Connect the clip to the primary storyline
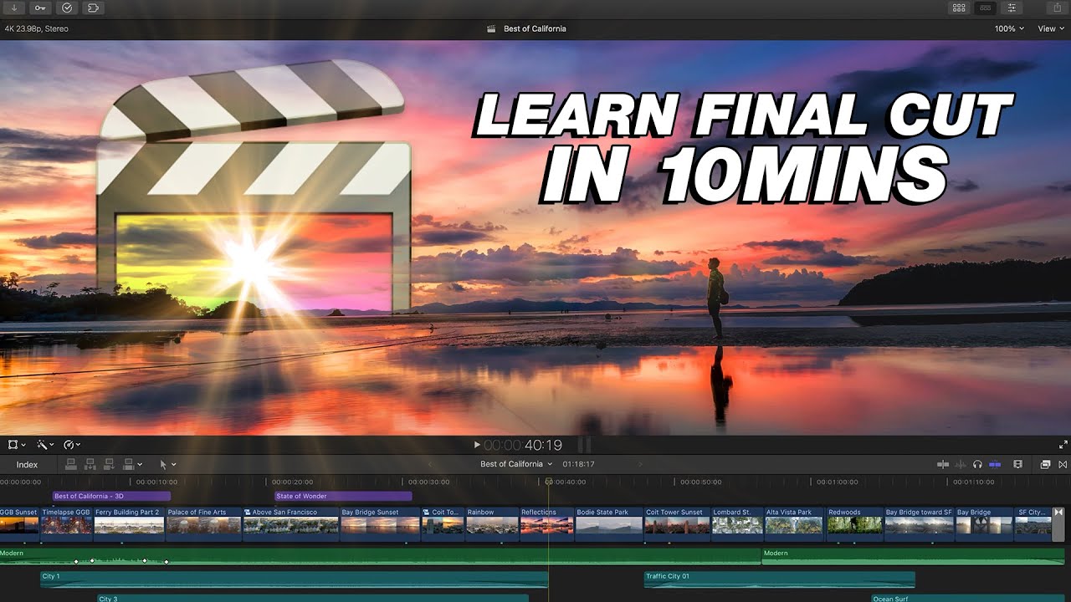 71,464
